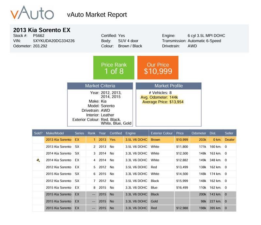Click the VIN 5XYKUDA20DG334226

tap(54, 41)
